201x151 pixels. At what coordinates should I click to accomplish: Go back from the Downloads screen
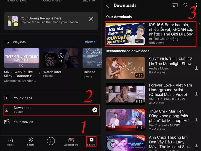pyautogui.click(x=108, y=5)
